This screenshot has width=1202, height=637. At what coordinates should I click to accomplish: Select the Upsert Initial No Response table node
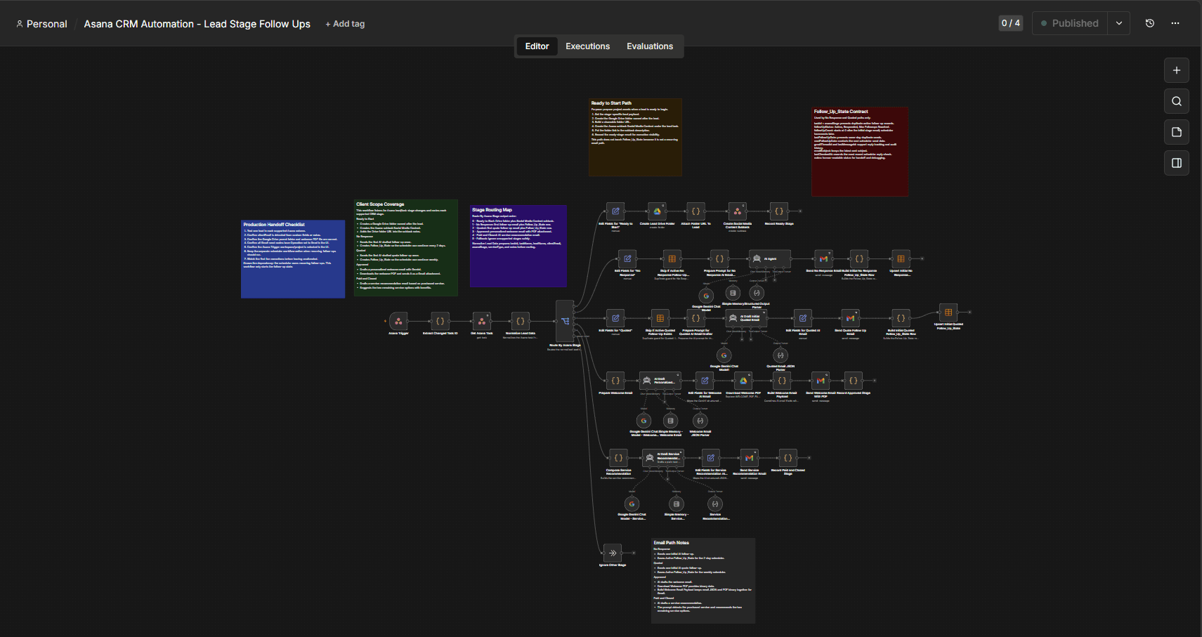(x=901, y=258)
